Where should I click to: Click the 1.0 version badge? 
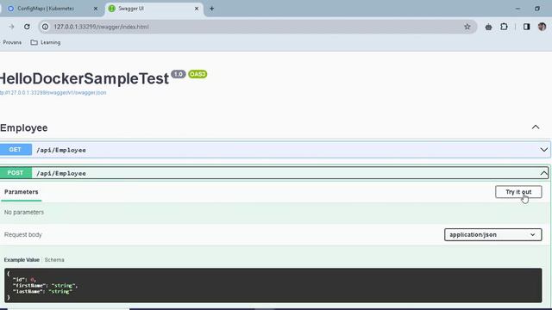179,74
